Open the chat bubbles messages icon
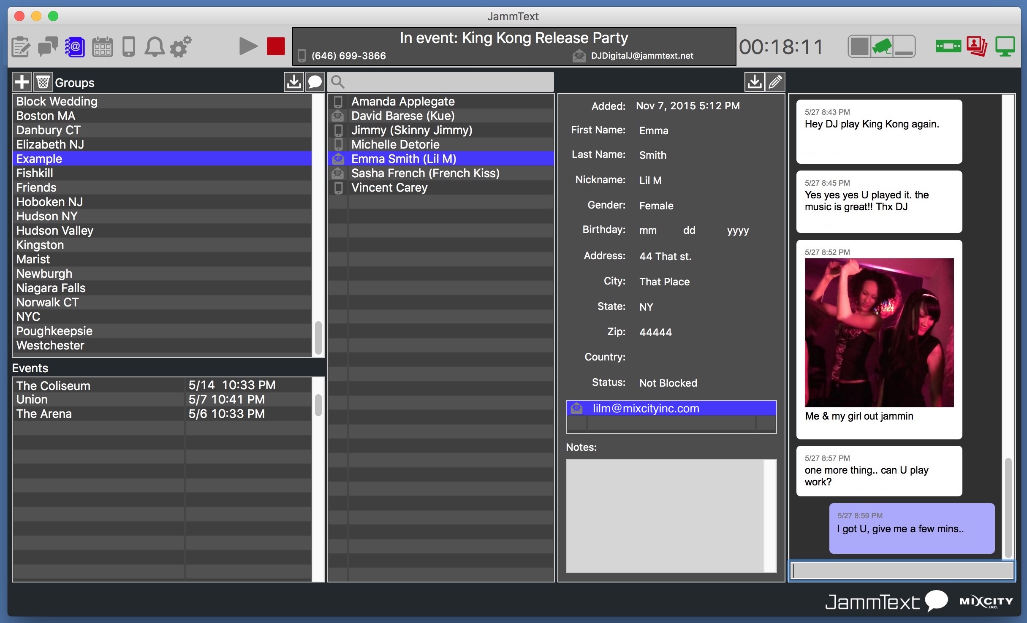Viewport: 1027px width, 623px height. [x=48, y=47]
